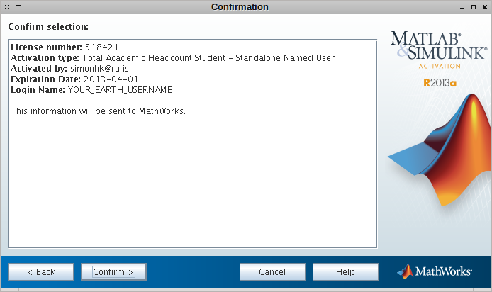Click the ACTIVATION label under logo
The width and height of the screenshot is (492, 292).
[440, 66]
